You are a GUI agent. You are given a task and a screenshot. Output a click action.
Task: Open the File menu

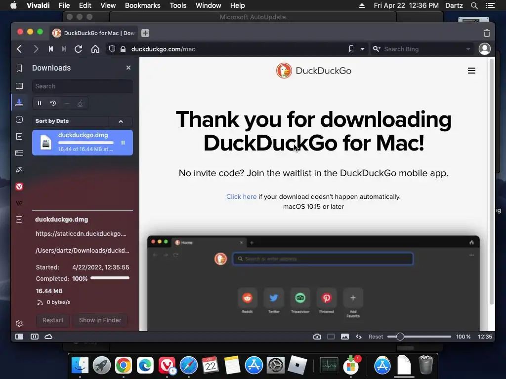point(64,5)
